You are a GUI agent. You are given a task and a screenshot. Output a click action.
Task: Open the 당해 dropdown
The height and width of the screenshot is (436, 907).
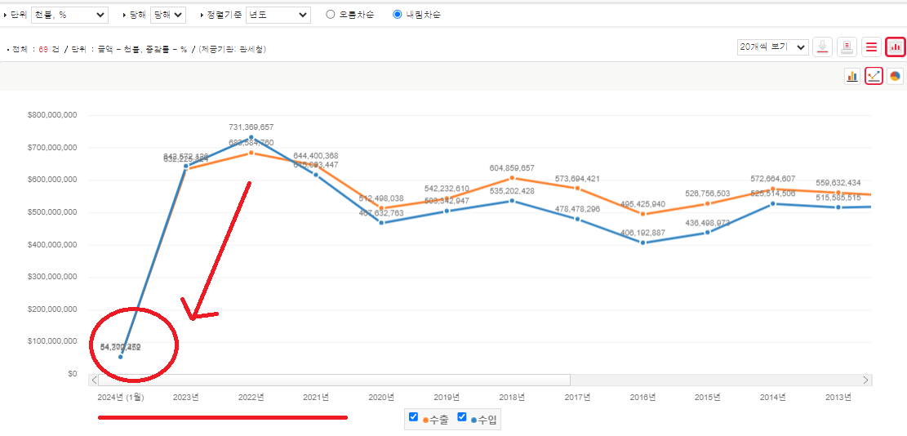(168, 15)
